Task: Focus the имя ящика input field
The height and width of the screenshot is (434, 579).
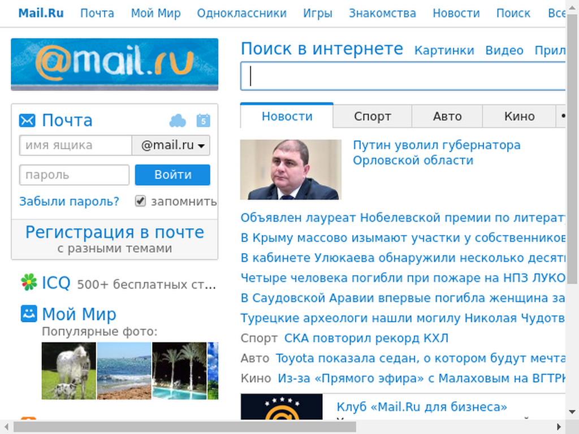Action: (x=75, y=145)
